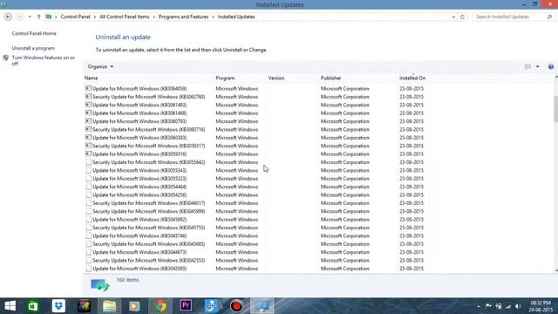Sort by the Publisher column header

tap(330, 78)
